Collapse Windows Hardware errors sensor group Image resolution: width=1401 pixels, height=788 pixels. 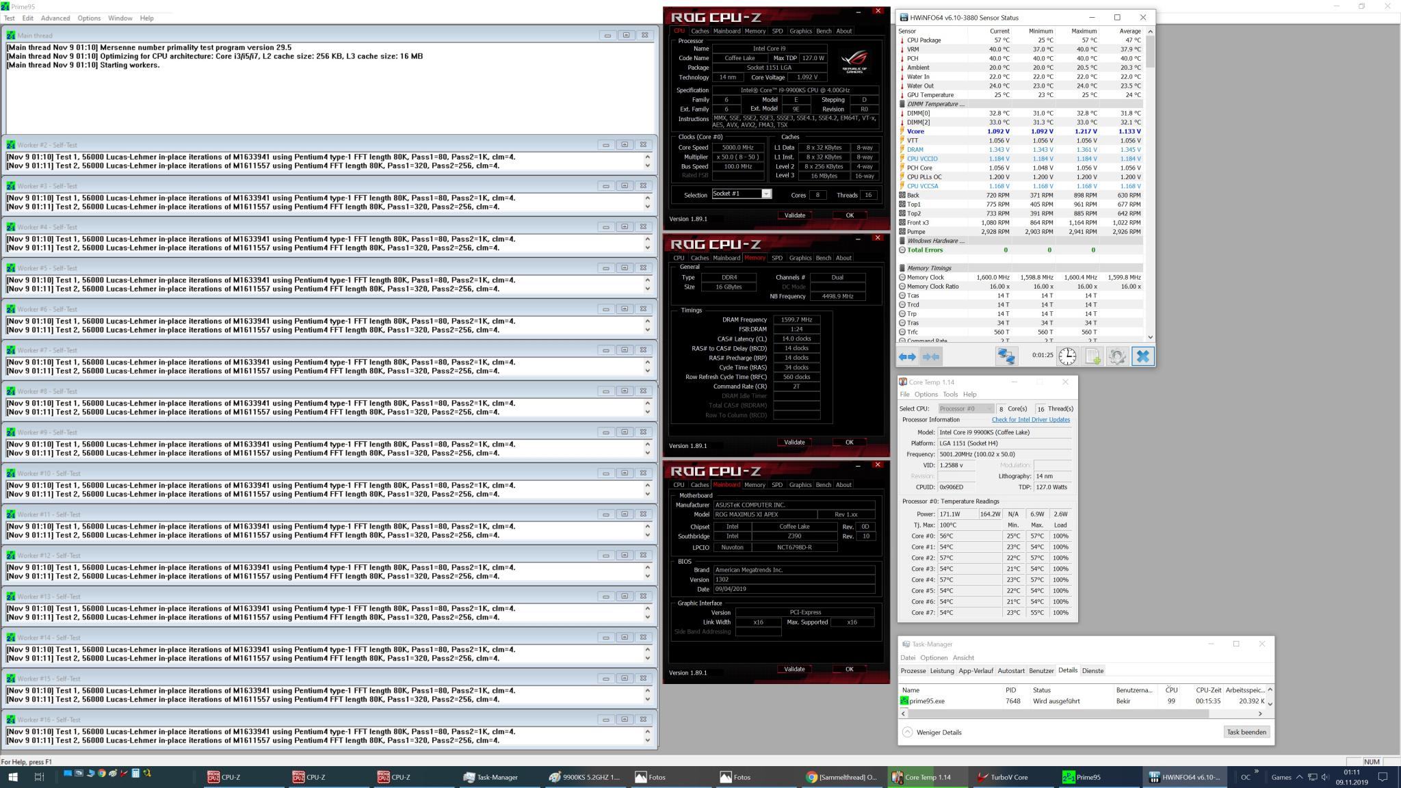(x=902, y=241)
